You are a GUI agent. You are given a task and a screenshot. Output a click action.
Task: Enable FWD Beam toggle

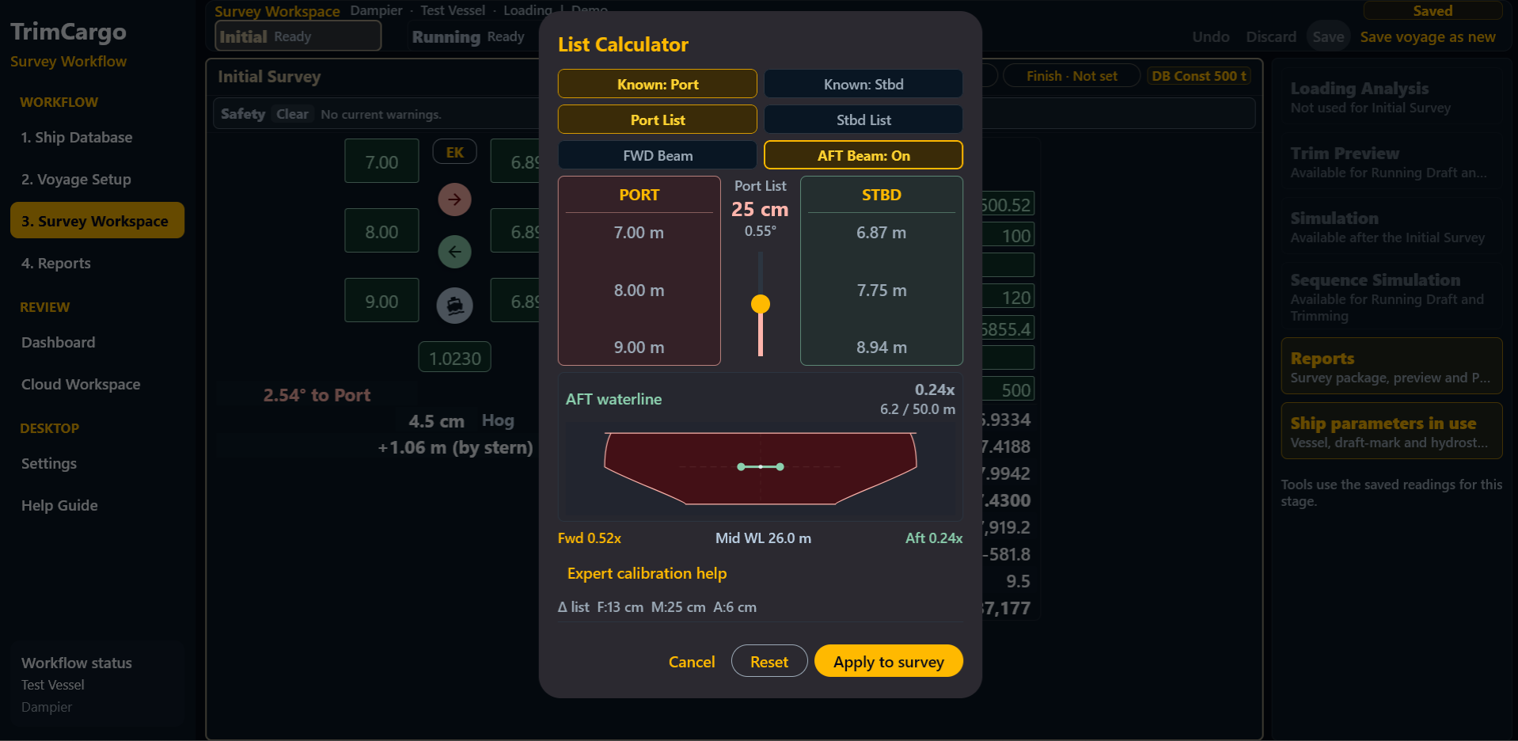(657, 155)
